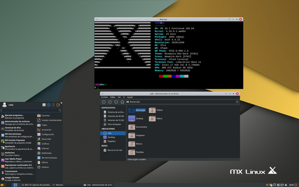The image size is (299, 187).
Task: Open the Plantillas folder
Action: click(x=136, y=152)
